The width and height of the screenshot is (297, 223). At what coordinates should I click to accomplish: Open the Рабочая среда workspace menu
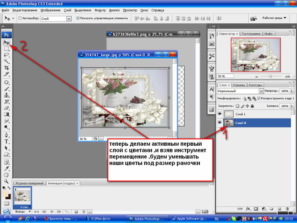coord(274,18)
